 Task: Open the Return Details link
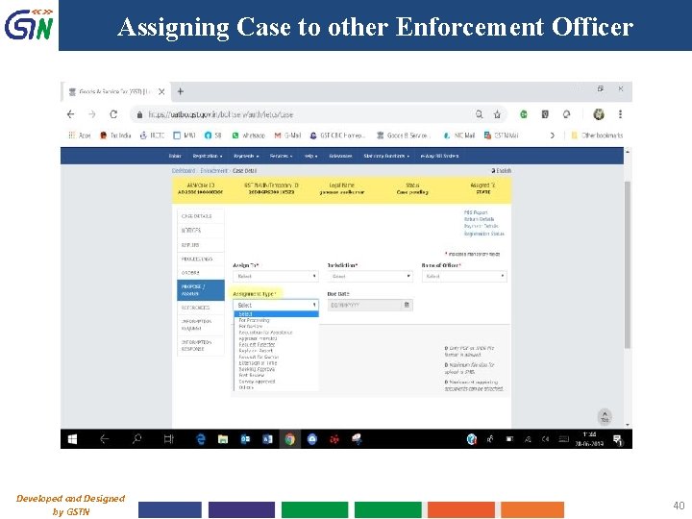click(479, 219)
